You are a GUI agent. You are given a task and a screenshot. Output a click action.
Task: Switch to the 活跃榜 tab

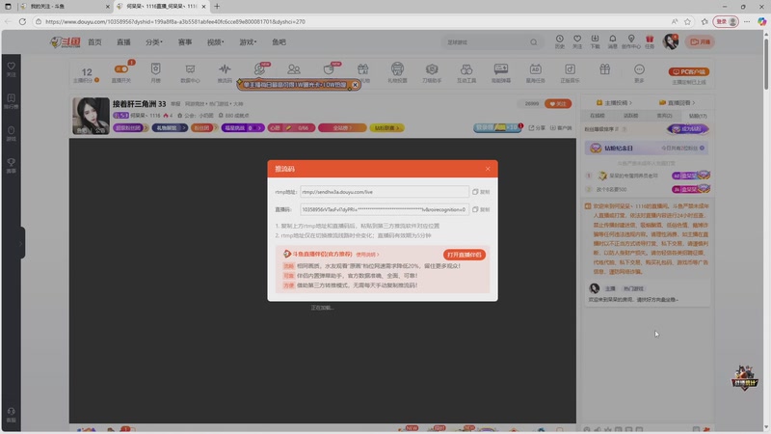click(x=631, y=116)
